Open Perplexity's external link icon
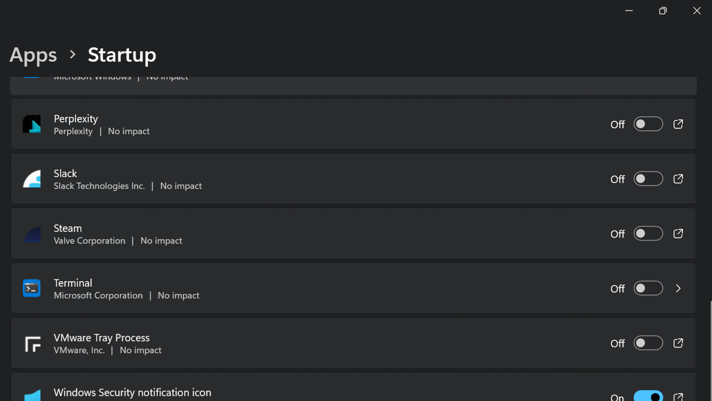This screenshot has width=712, height=401. click(x=678, y=124)
